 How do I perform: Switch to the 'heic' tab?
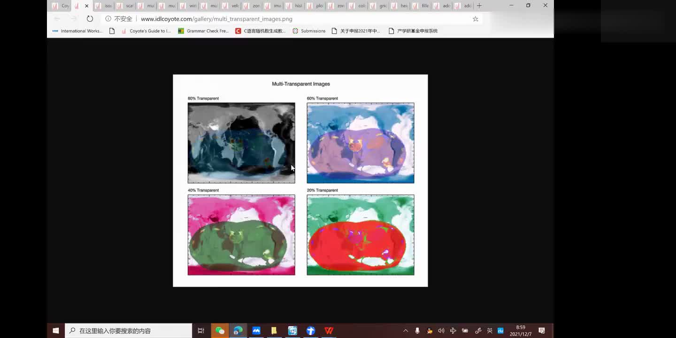[x=399, y=6]
